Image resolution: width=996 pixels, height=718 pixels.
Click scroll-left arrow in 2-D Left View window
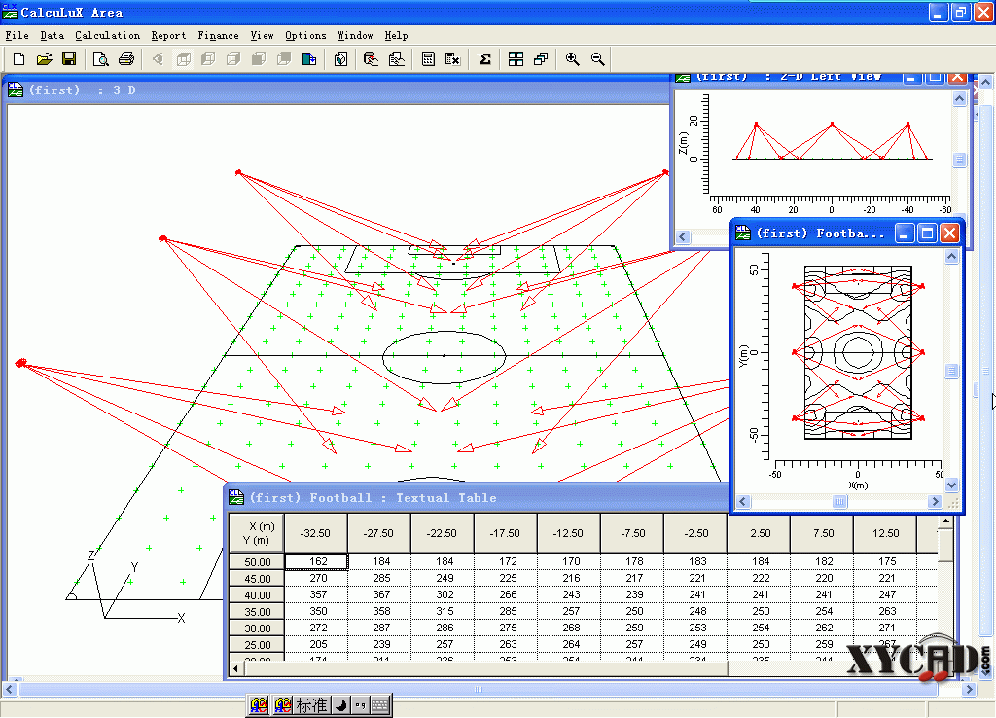click(x=683, y=237)
